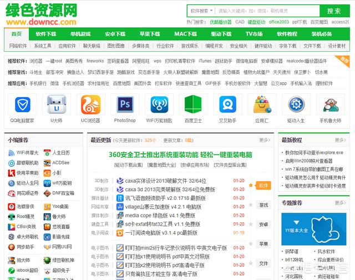The height and width of the screenshot is (280, 355).
Task: Open the 人生日历 calendar icon
Action: [x=47, y=153]
